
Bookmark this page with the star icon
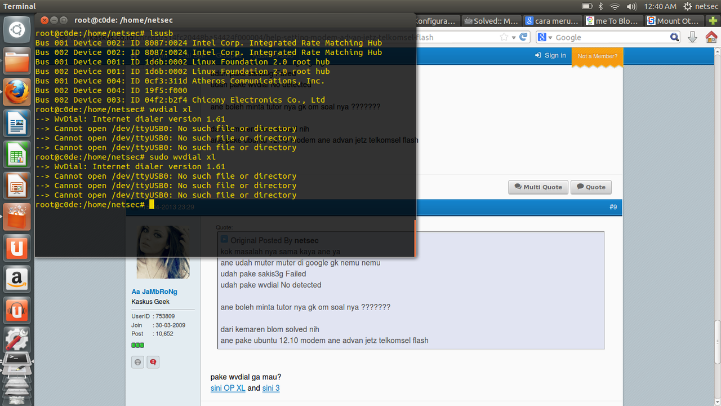(504, 37)
